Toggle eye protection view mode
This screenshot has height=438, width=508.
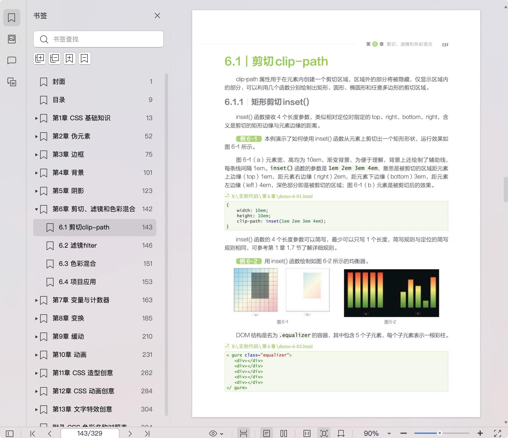coord(213,433)
